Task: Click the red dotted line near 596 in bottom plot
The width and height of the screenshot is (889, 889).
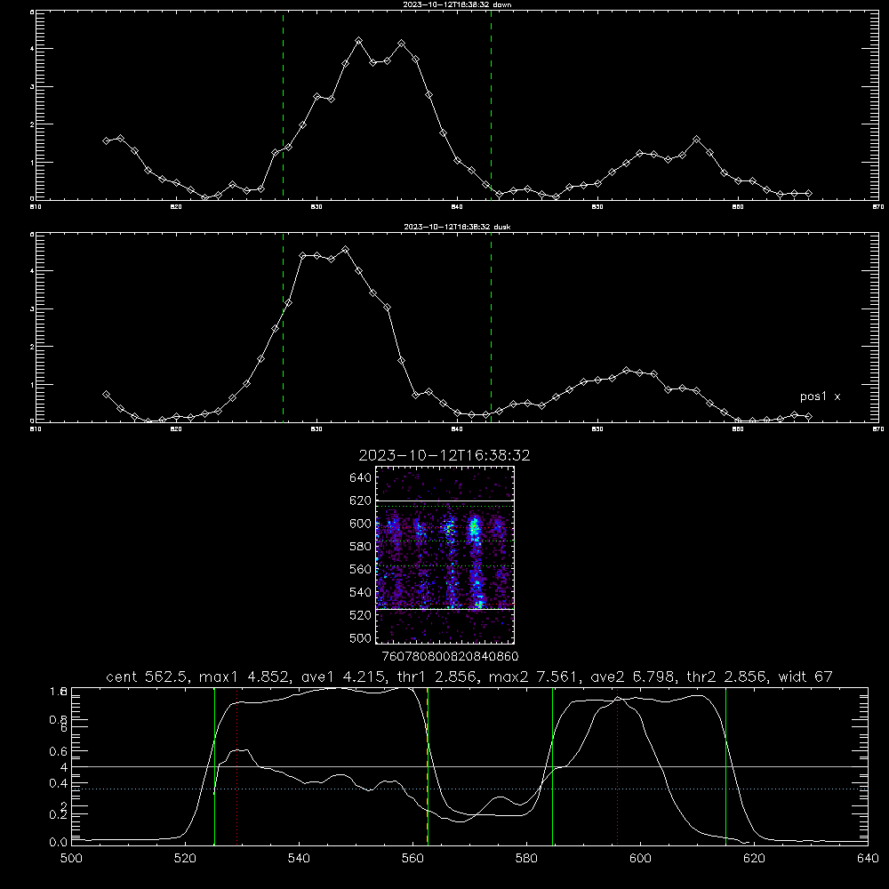Action: [617, 766]
